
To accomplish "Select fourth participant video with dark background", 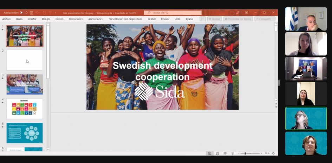I will tap(306, 94).
